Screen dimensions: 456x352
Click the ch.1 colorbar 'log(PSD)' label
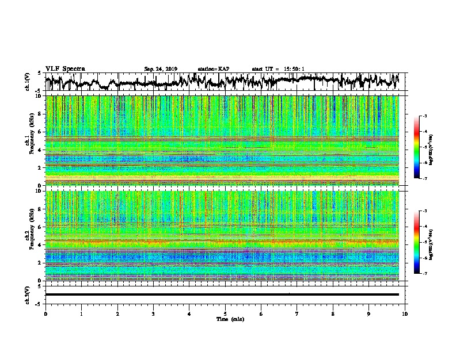(x=431, y=150)
